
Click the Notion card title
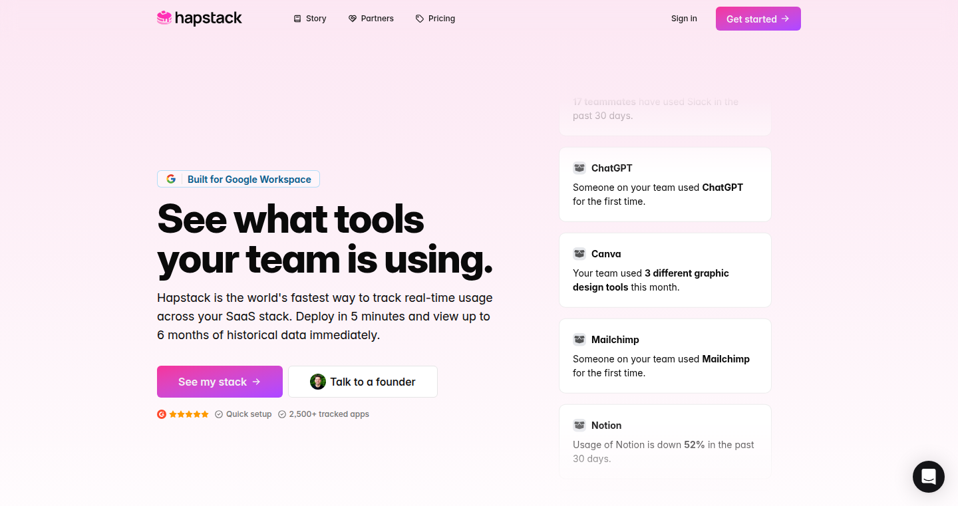(x=607, y=426)
